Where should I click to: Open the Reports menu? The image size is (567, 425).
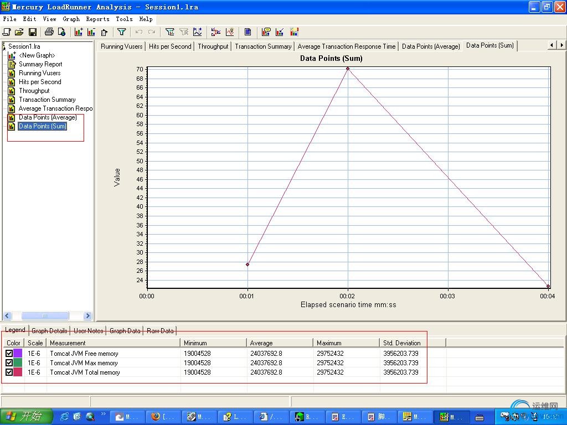pyautogui.click(x=97, y=19)
